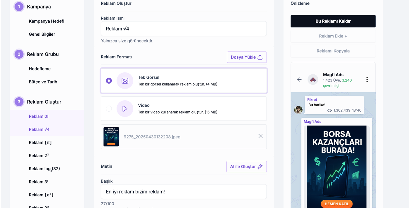
Task: Select the Video radio button
Action: 109,108
